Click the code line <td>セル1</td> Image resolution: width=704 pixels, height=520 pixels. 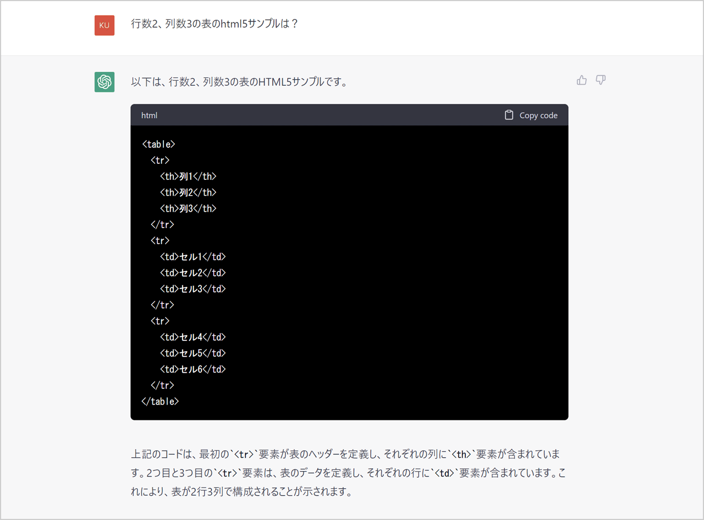(193, 257)
